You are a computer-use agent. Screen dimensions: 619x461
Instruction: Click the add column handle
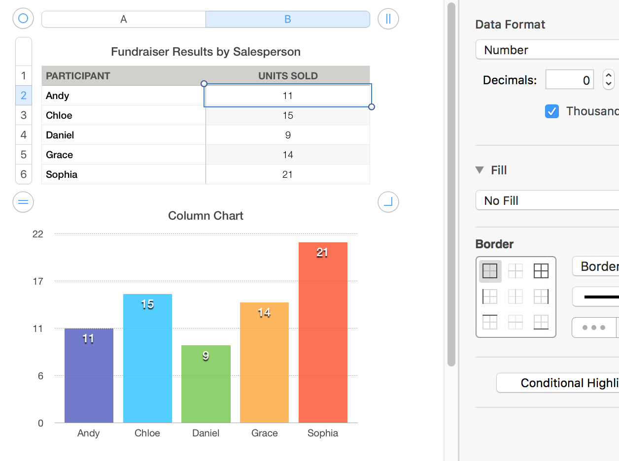click(x=388, y=19)
